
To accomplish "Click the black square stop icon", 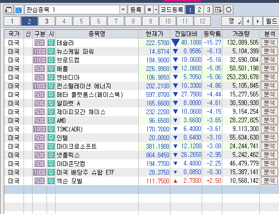I will 149,10.
